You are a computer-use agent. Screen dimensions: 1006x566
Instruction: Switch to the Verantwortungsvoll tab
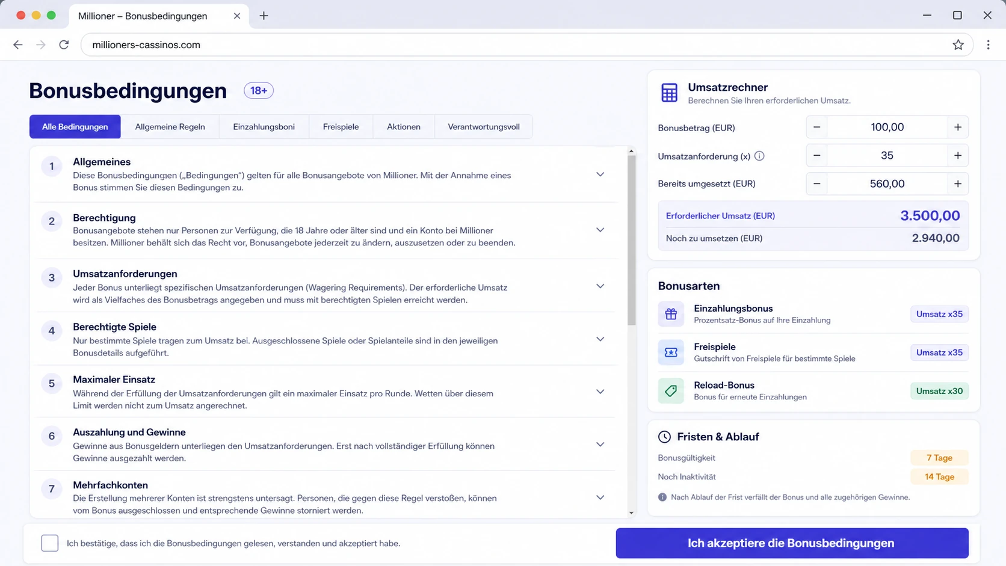[484, 127]
